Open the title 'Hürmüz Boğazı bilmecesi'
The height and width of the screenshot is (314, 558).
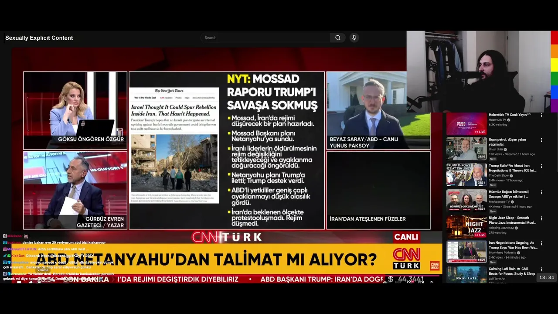tap(509, 194)
